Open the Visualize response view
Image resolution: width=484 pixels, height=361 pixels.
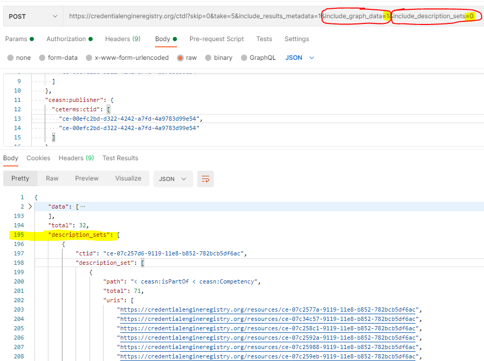(x=128, y=178)
